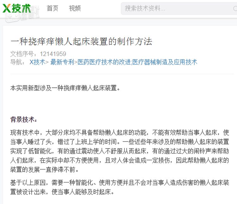Image resolution: width=237 pixels, height=204 pixels.
Task: Click the green X技术 site logo
Action: [x=17, y=8]
